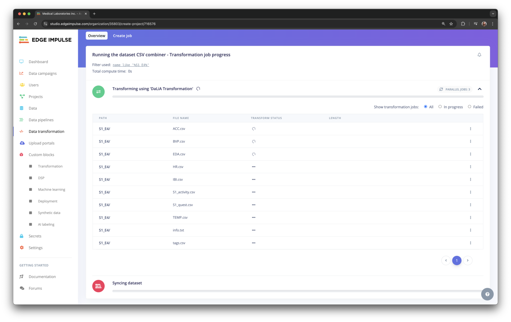Switch to the Create job tab

122,36
